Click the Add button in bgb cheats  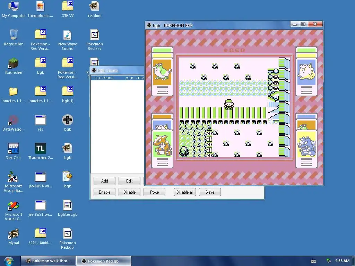[104, 181]
